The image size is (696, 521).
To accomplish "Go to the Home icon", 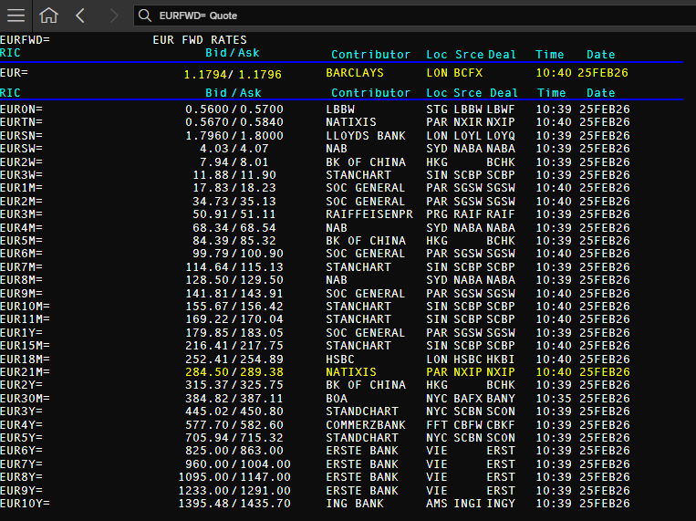I will pos(49,16).
